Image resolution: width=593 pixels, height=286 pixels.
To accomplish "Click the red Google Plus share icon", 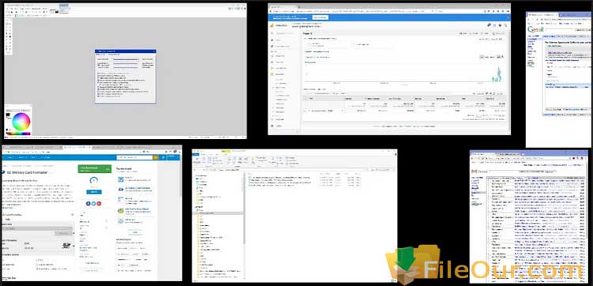I will 99,203.
